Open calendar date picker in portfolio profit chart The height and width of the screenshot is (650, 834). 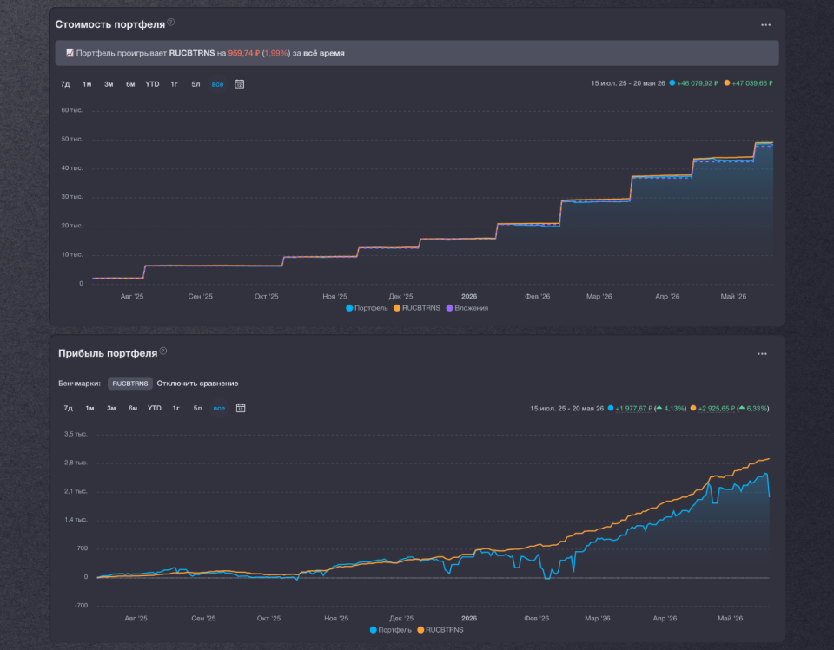[x=241, y=408]
